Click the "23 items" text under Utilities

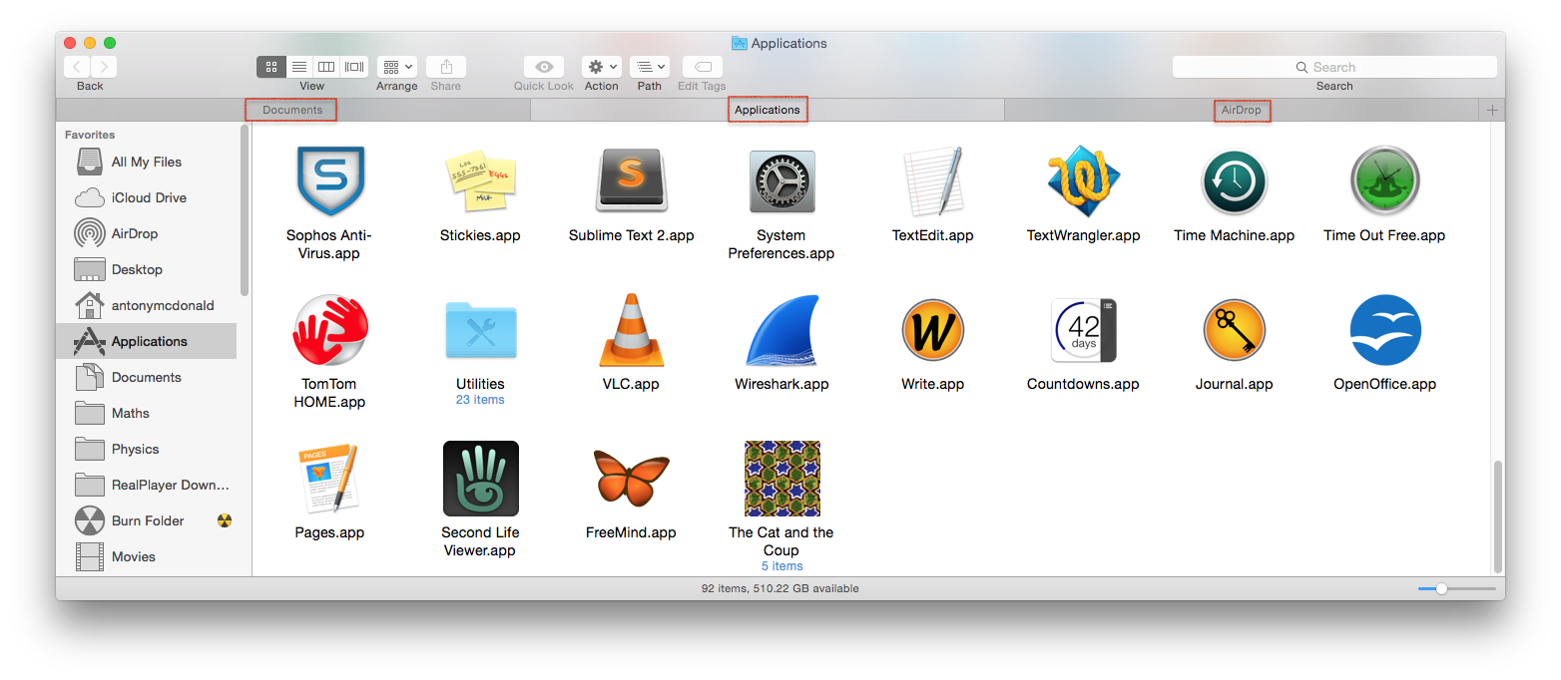480,400
